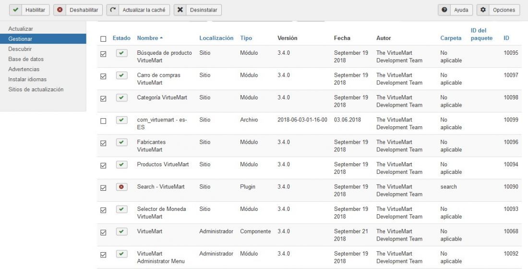528x269 pixels.
Task: Open the Opciones settings button
Action: point(498,10)
